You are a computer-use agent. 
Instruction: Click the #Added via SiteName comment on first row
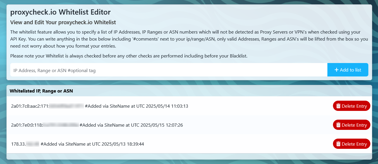point(136,106)
